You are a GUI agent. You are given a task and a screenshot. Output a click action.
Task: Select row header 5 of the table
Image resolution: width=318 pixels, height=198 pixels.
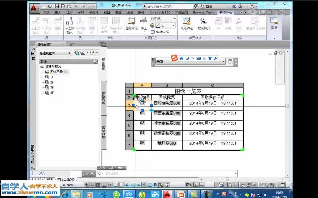point(129,125)
